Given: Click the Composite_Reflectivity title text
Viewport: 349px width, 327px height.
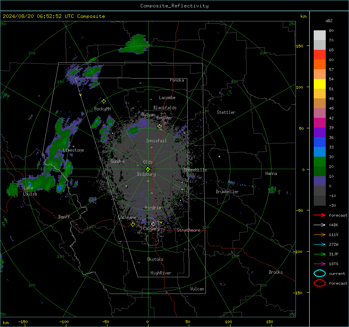Looking at the screenshot, I should pyautogui.click(x=174, y=6).
